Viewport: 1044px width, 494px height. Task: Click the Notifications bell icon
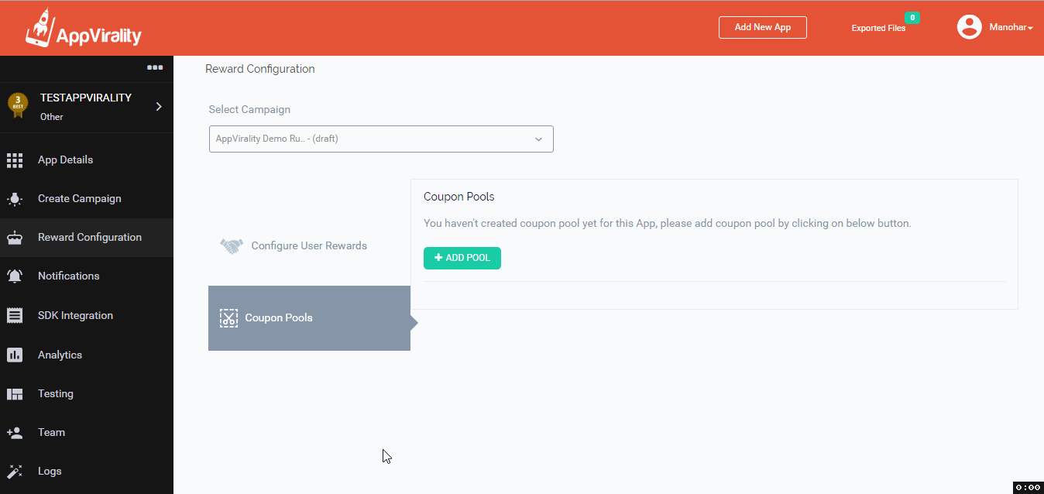point(15,276)
